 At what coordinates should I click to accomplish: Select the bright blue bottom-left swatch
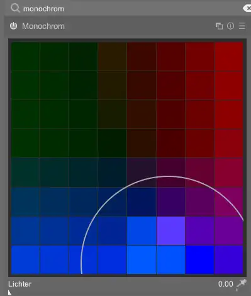coord(25,259)
